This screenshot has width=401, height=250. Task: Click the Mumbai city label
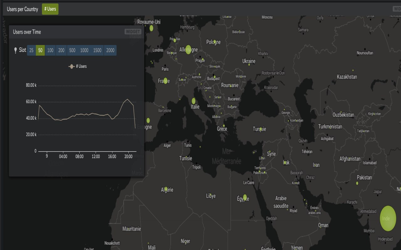point(369,231)
